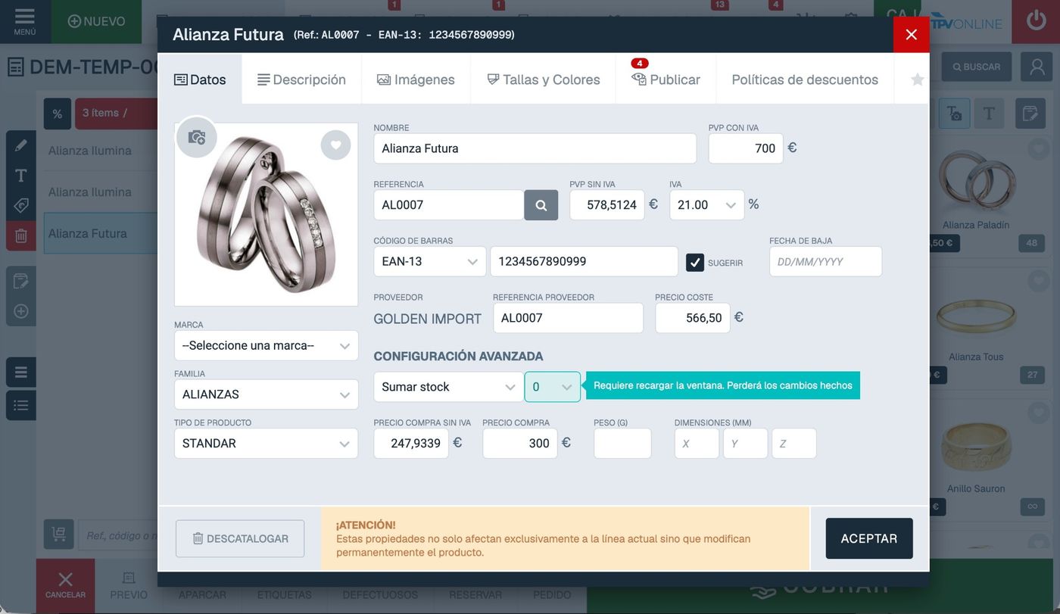
Task: Click the price tag icon in sidebar
Action: click(21, 205)
